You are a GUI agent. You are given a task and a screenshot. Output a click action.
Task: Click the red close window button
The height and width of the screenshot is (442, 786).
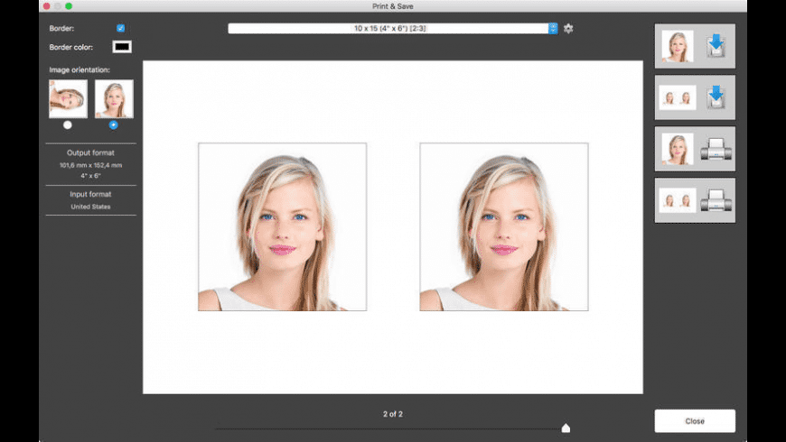47,6
